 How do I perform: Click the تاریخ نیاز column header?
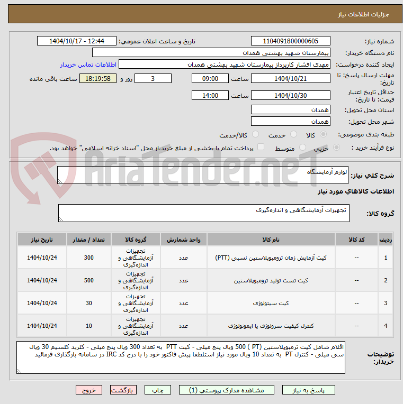point(42,240)
